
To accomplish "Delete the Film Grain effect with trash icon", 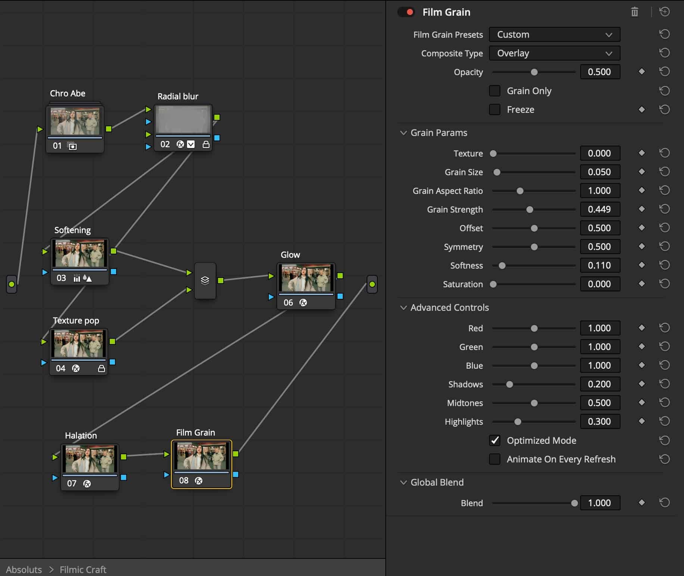I will pyautogui.click(x=634, y=12).
